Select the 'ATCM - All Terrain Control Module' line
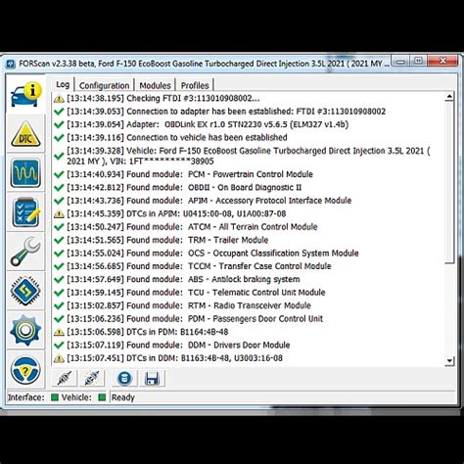464x464 pixels. [x=185, y=227]
